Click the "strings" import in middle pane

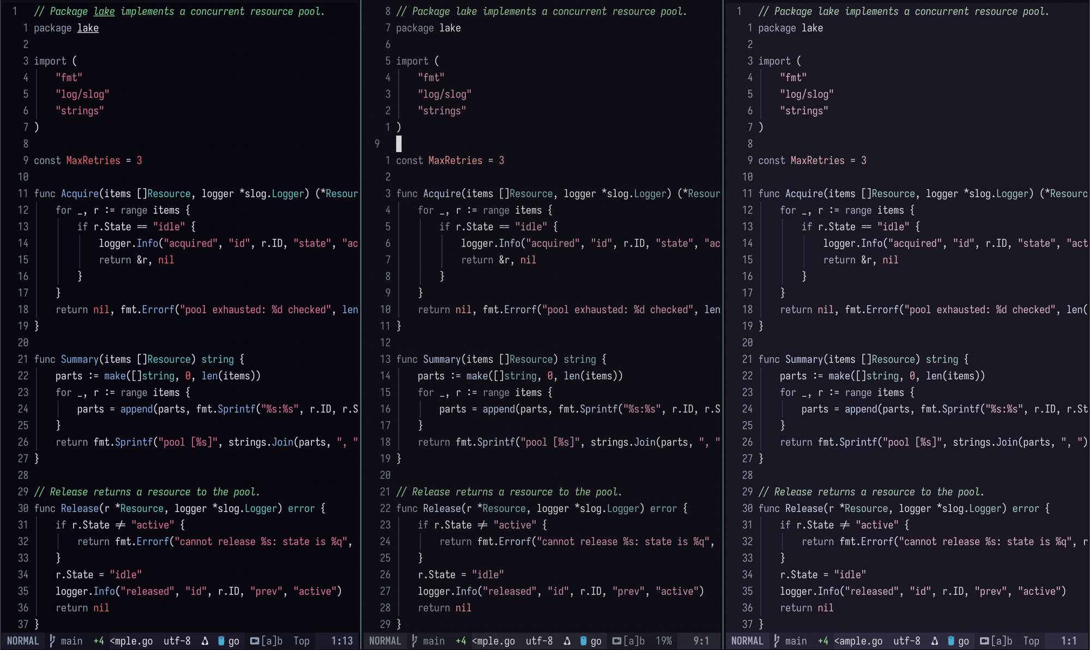tap(442, 111)
